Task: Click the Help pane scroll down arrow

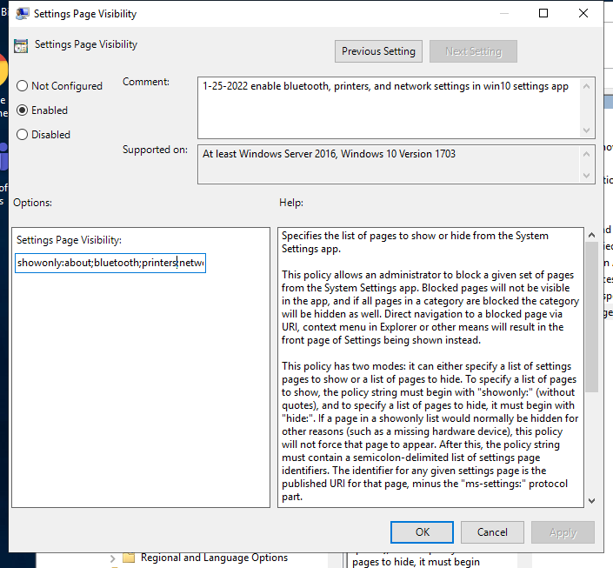Action: tap(591, 499)
